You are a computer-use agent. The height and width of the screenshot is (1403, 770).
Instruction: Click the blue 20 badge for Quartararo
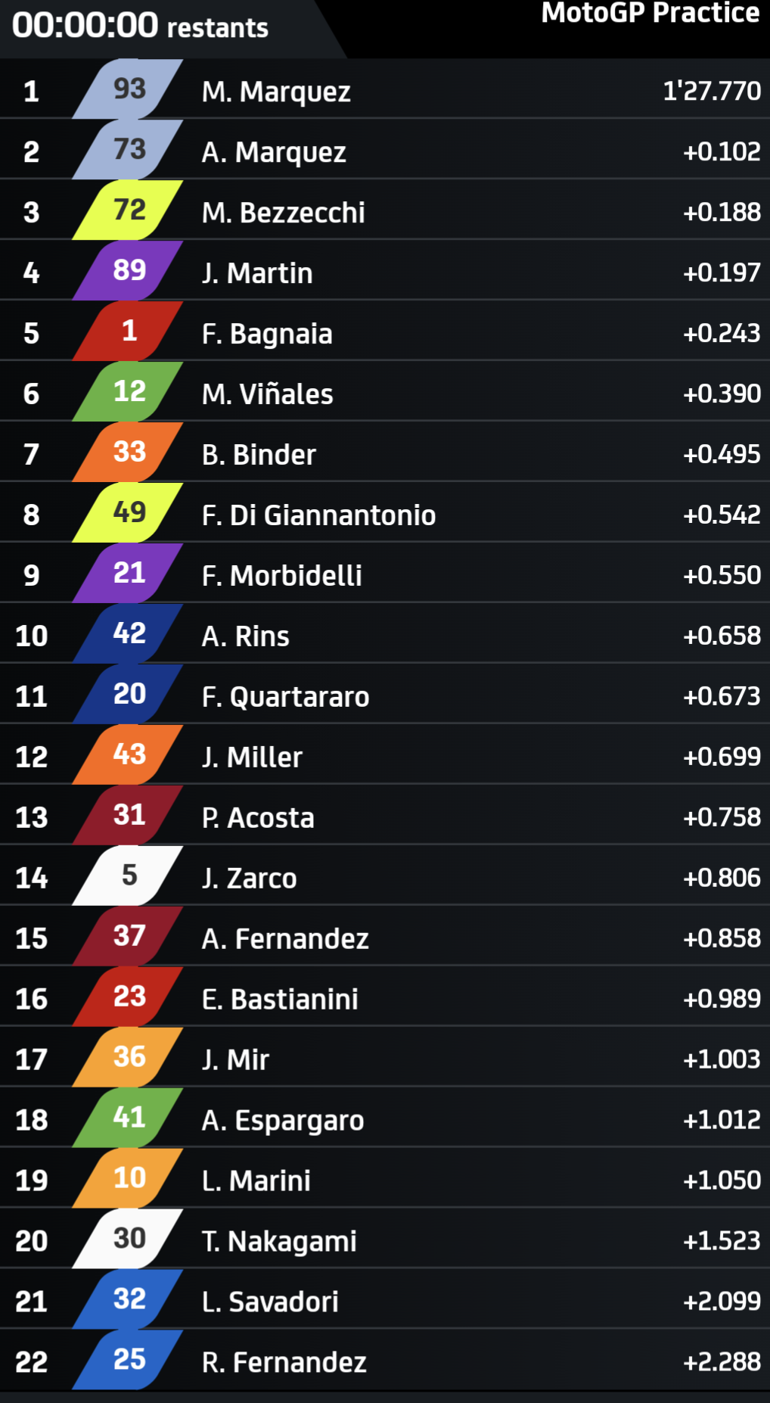(x=128, y=695)
